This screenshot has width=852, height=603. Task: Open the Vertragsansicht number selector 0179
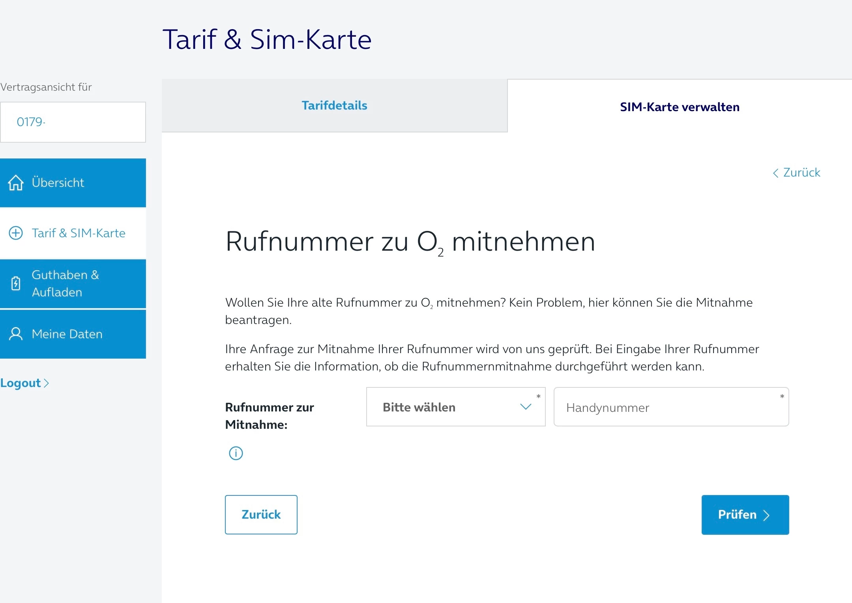[x=73, y=122]
